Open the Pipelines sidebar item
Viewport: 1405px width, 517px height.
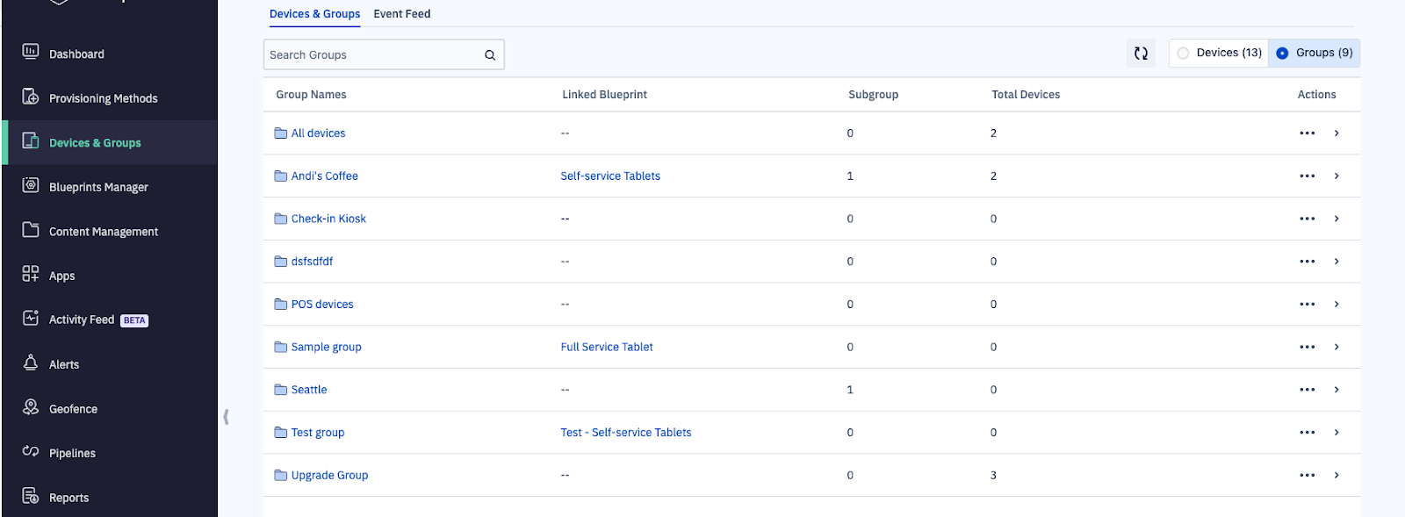pyautogui.click(x=72, y=453)
